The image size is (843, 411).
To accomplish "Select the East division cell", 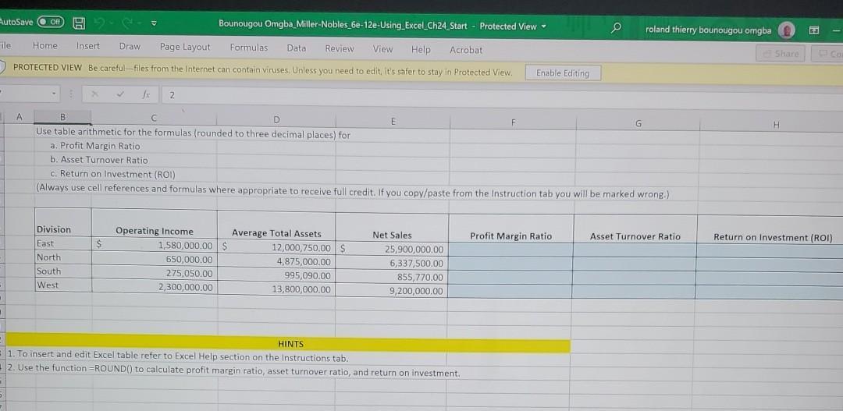I will (x=62, y=243).
